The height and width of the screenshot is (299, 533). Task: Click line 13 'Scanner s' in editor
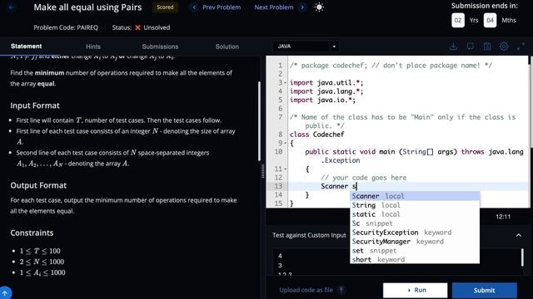[x=339, y=186]
